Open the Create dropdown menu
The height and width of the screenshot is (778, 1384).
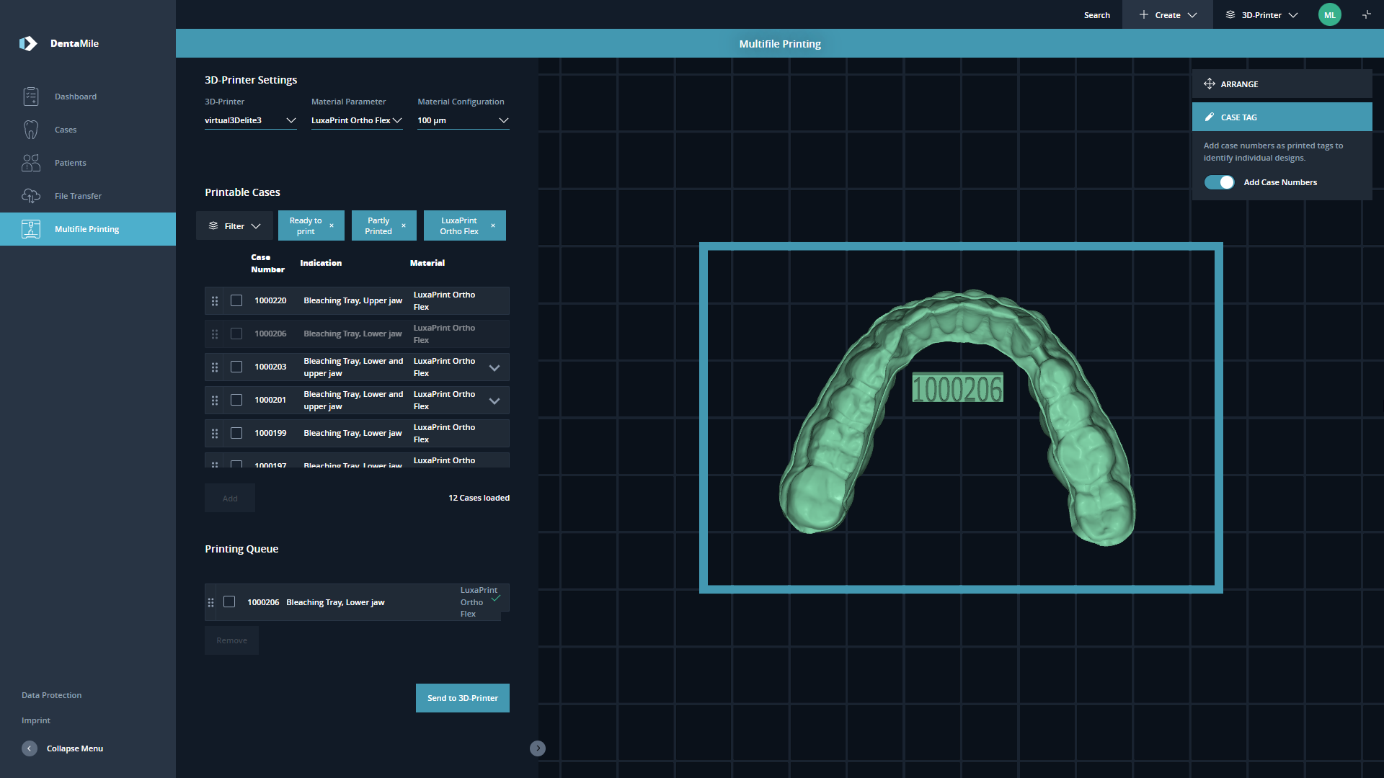(1168, 15)
